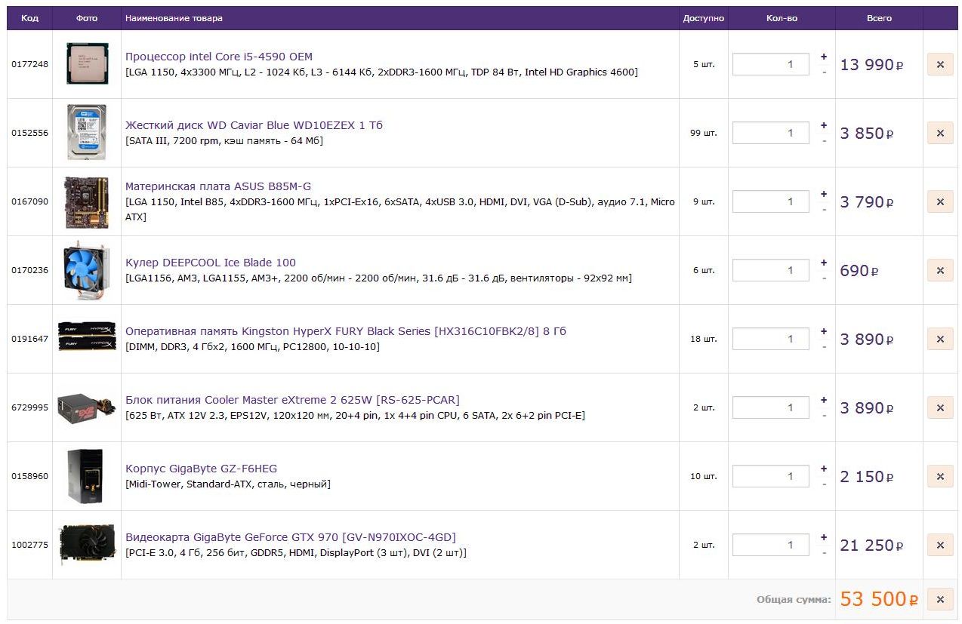Remove WD Caviar Blue hard drive from cart

coord(940,133)
